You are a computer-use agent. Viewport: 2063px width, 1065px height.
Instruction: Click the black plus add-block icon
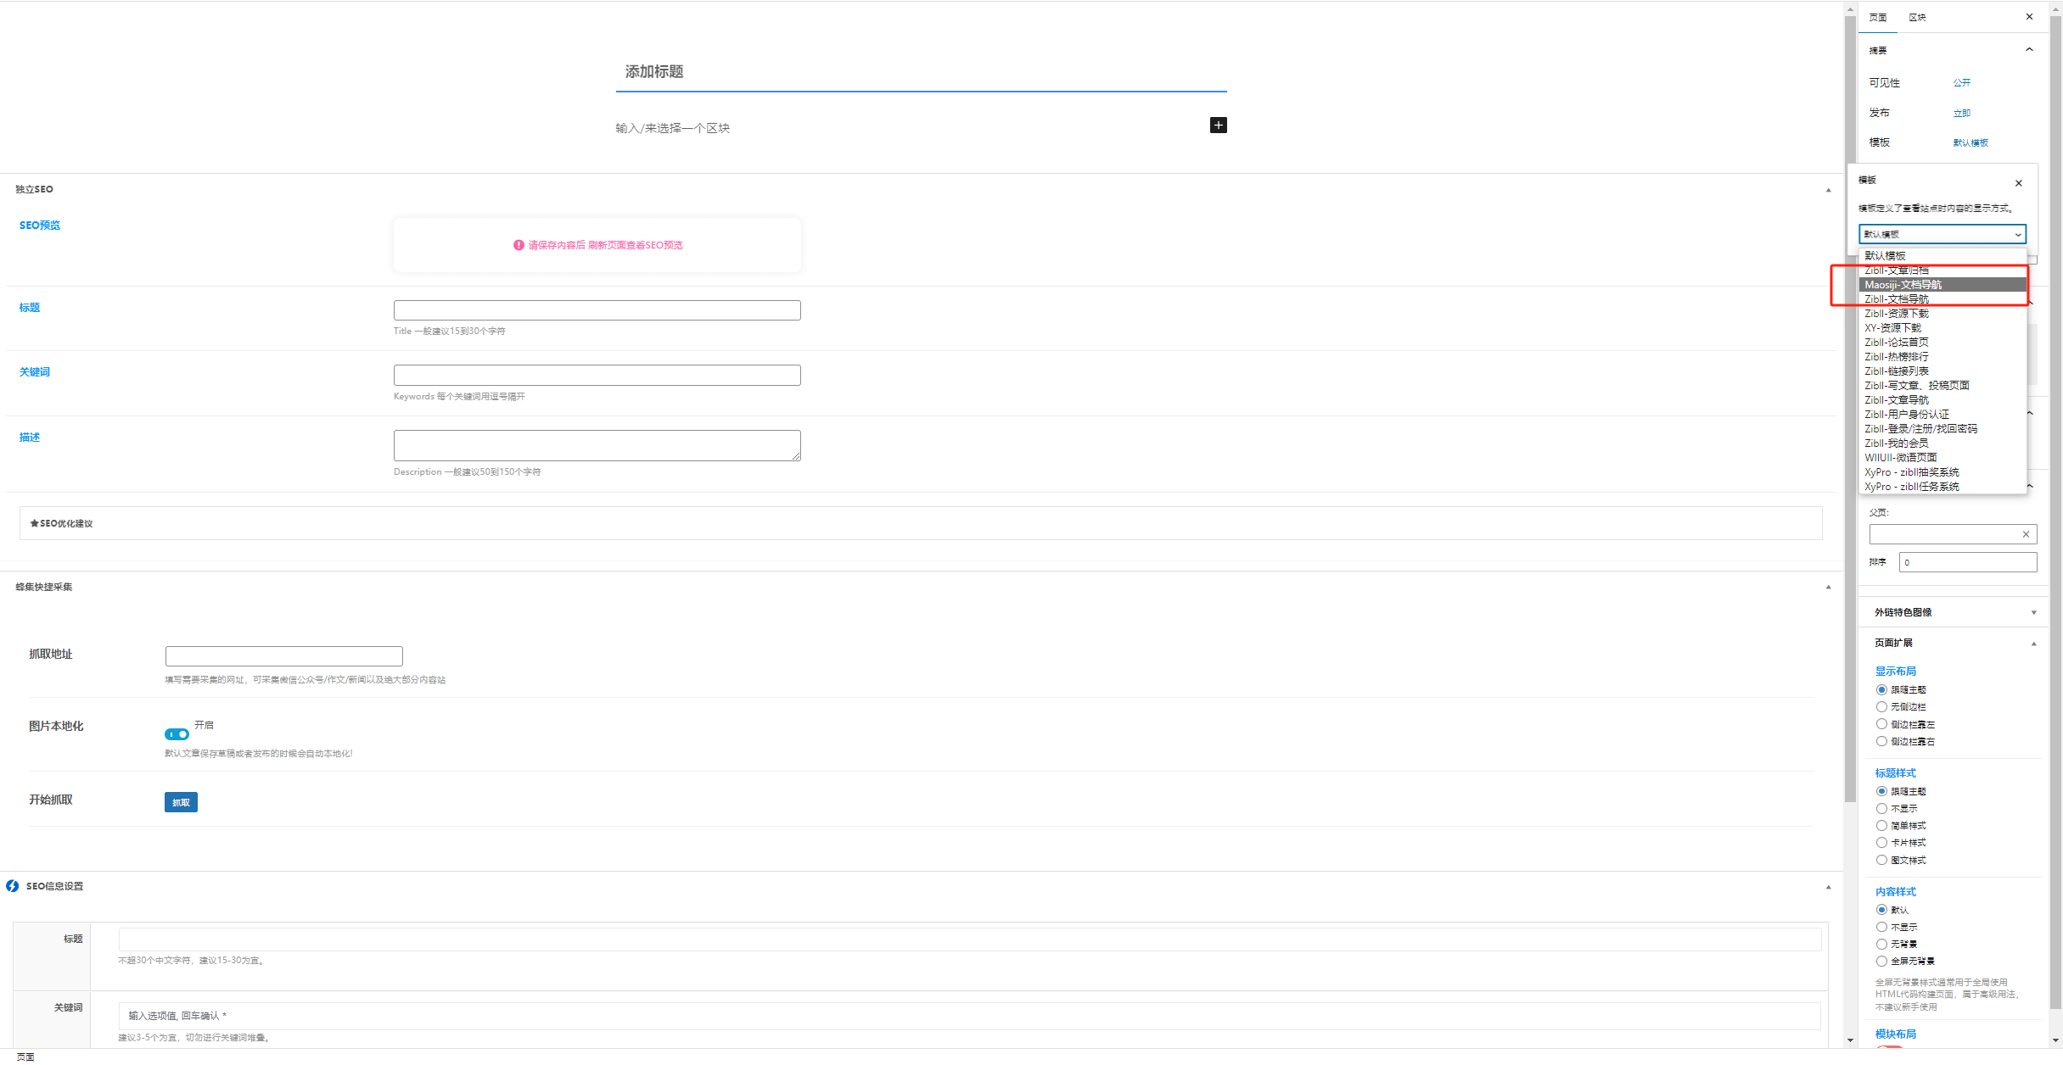(x=1218, y=125)
